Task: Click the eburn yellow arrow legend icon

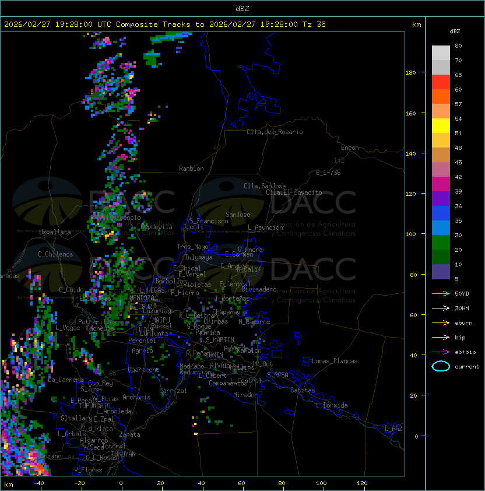Action: click(441, 323)
